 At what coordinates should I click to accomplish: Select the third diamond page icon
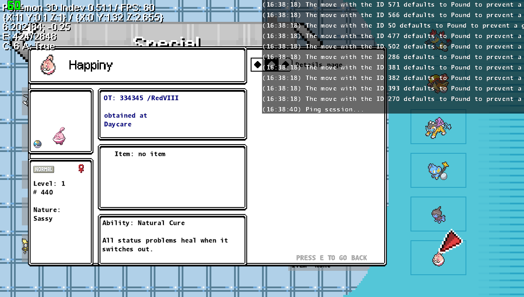click(285, 65)
